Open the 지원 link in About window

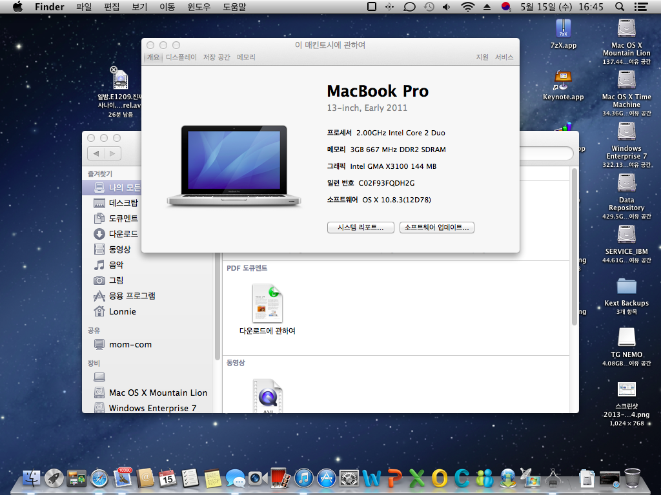482,57
